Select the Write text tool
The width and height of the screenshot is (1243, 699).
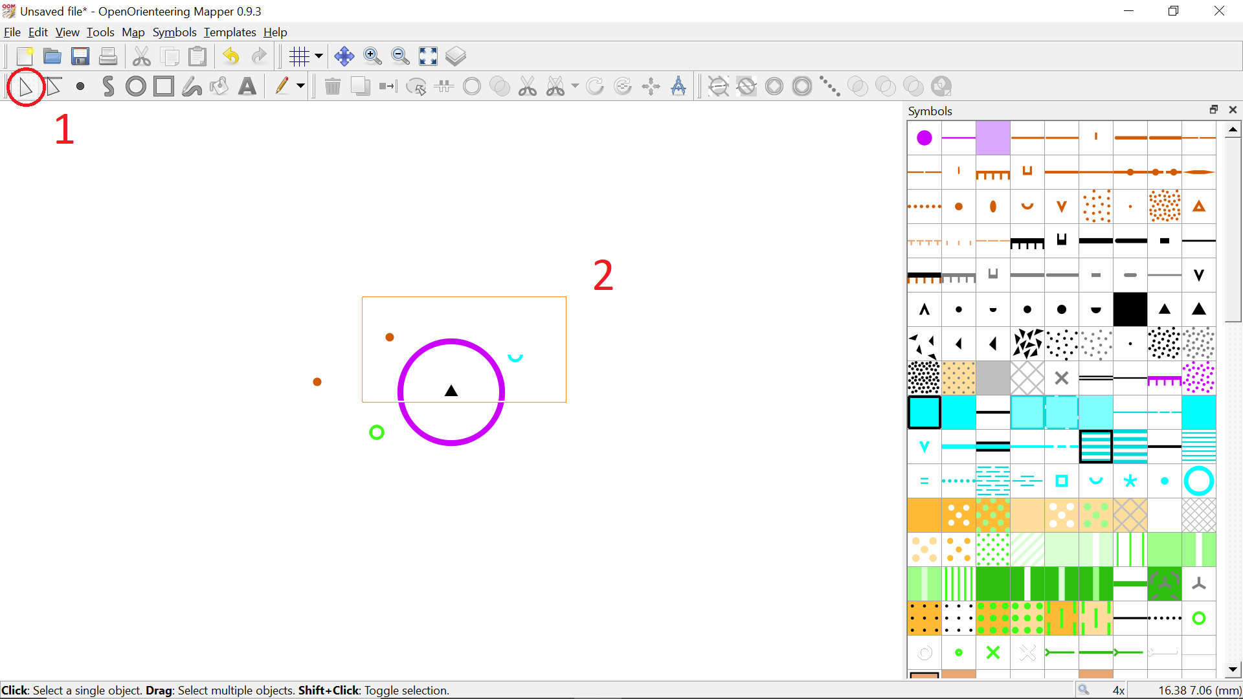(247, 87)
